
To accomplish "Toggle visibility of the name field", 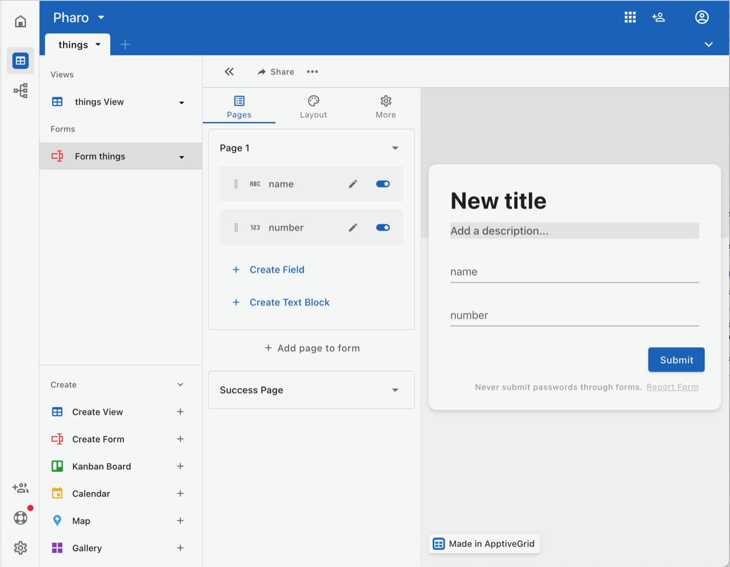I will [x=383, y=184].
